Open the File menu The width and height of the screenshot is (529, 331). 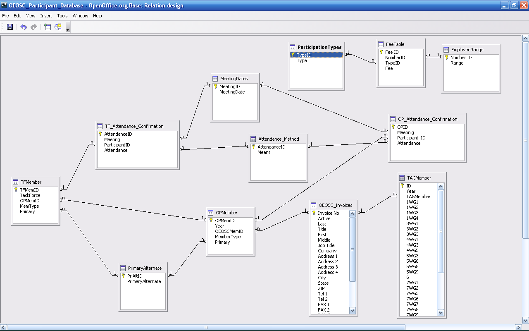(x=5, y=16)
